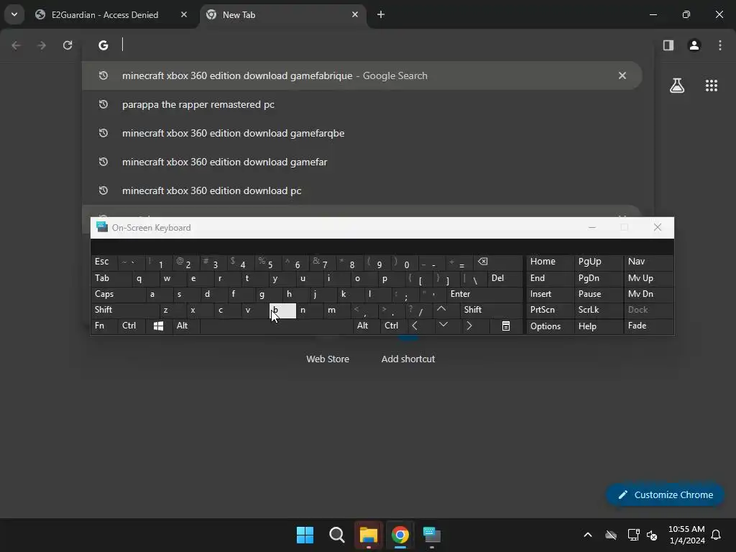
Task: Click the Nav key on On-Screen Keyboard
Action: [x=648, y=262]
